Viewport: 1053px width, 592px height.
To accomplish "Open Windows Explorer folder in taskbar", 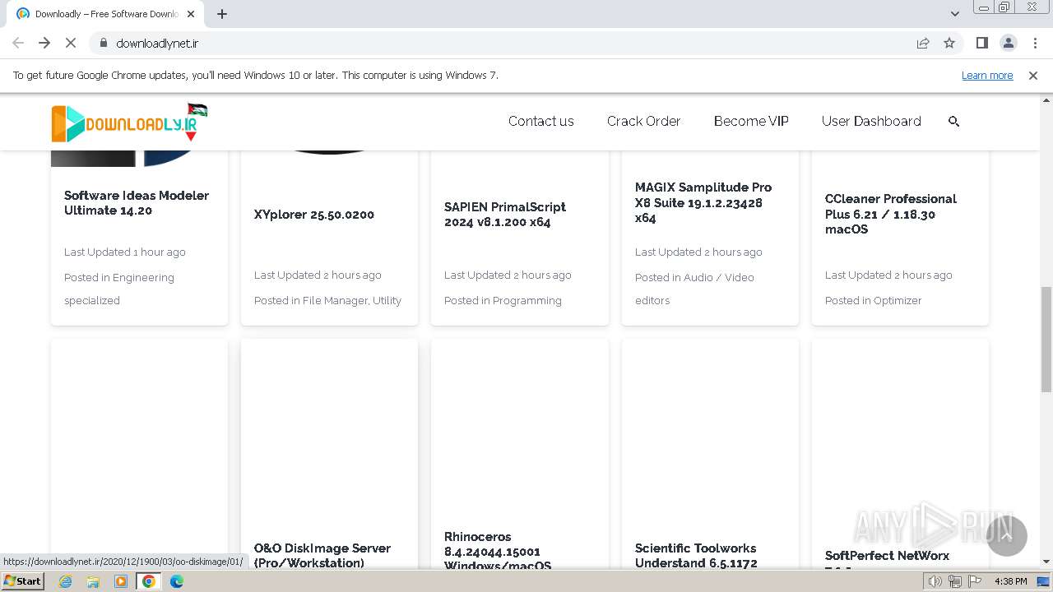I will coord(93,581).
